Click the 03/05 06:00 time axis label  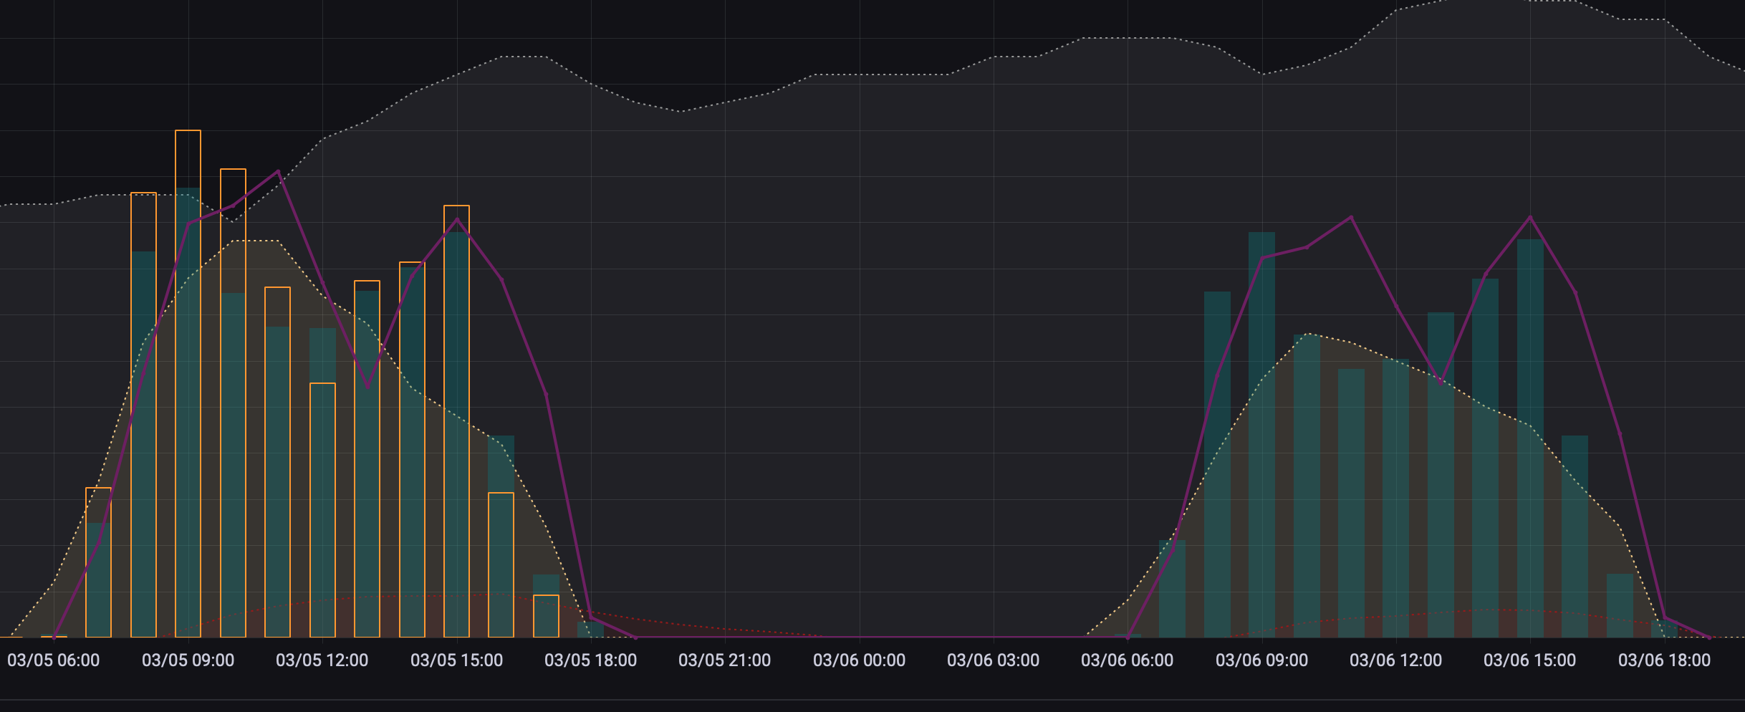click(x=54, y=660)
